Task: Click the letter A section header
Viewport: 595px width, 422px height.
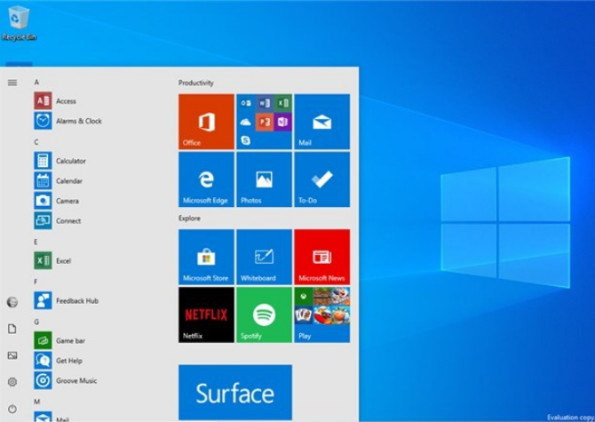Action: coord(36,83)
